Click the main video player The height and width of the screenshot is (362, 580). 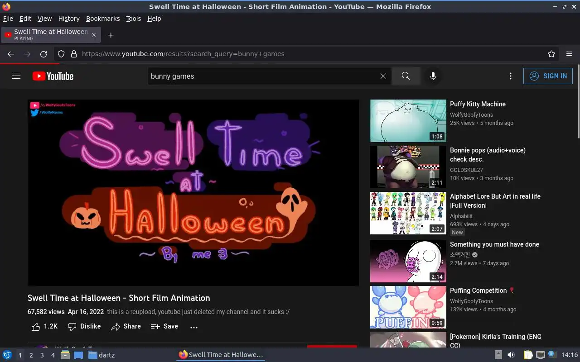pyautogui.click(x=193, y=193)
